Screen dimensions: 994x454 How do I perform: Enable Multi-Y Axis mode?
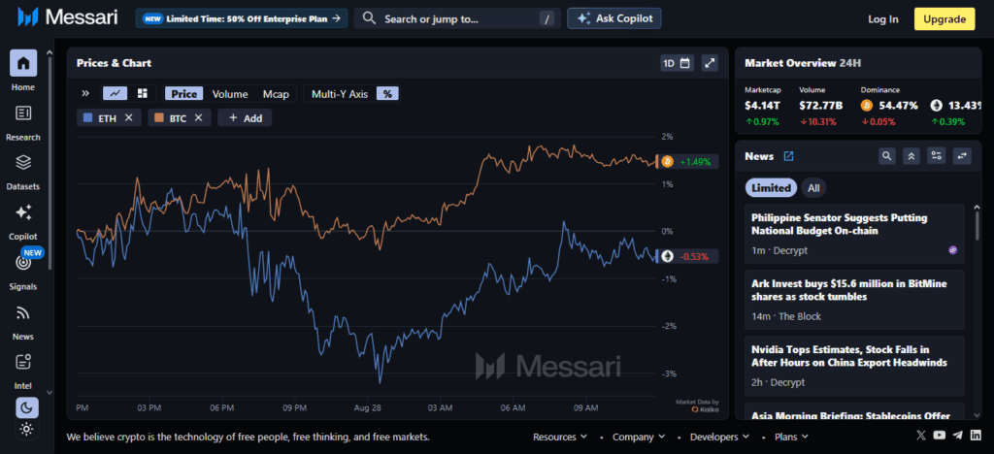pyautogui.click(x=339, y=94)
